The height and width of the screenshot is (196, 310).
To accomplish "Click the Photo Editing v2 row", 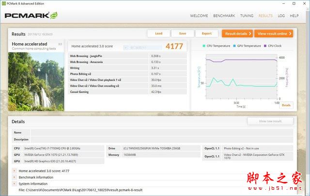I will pos(127,74).
